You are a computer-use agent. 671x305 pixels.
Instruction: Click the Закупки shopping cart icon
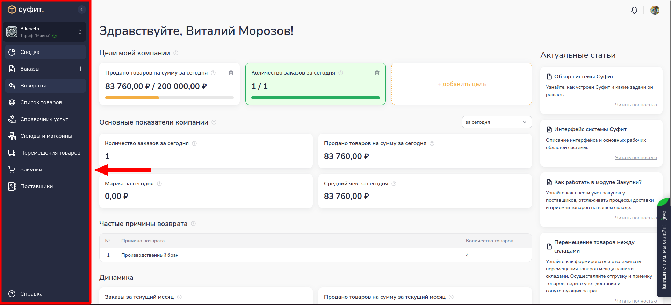tap(12, 170)
